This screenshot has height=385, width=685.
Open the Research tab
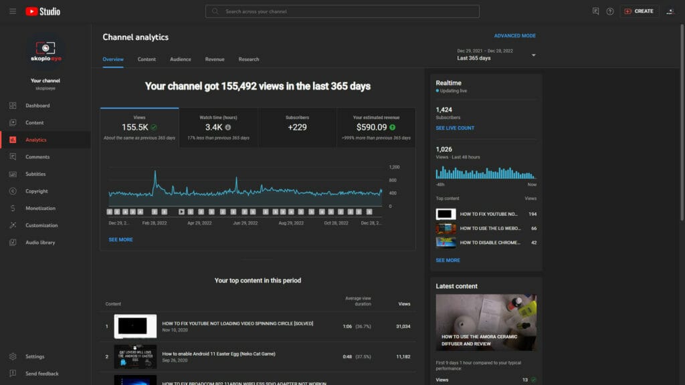(x=248, y=59)
